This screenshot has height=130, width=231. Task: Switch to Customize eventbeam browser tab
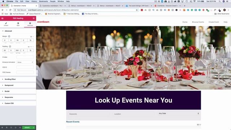click(53, 6)
